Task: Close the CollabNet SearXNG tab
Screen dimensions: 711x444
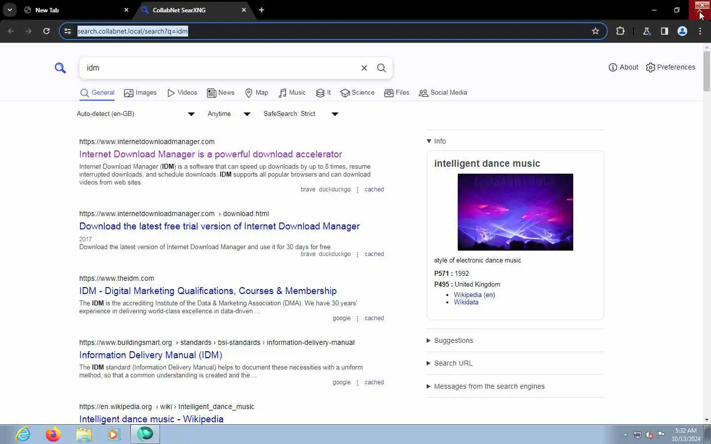Action: [244, 10]
